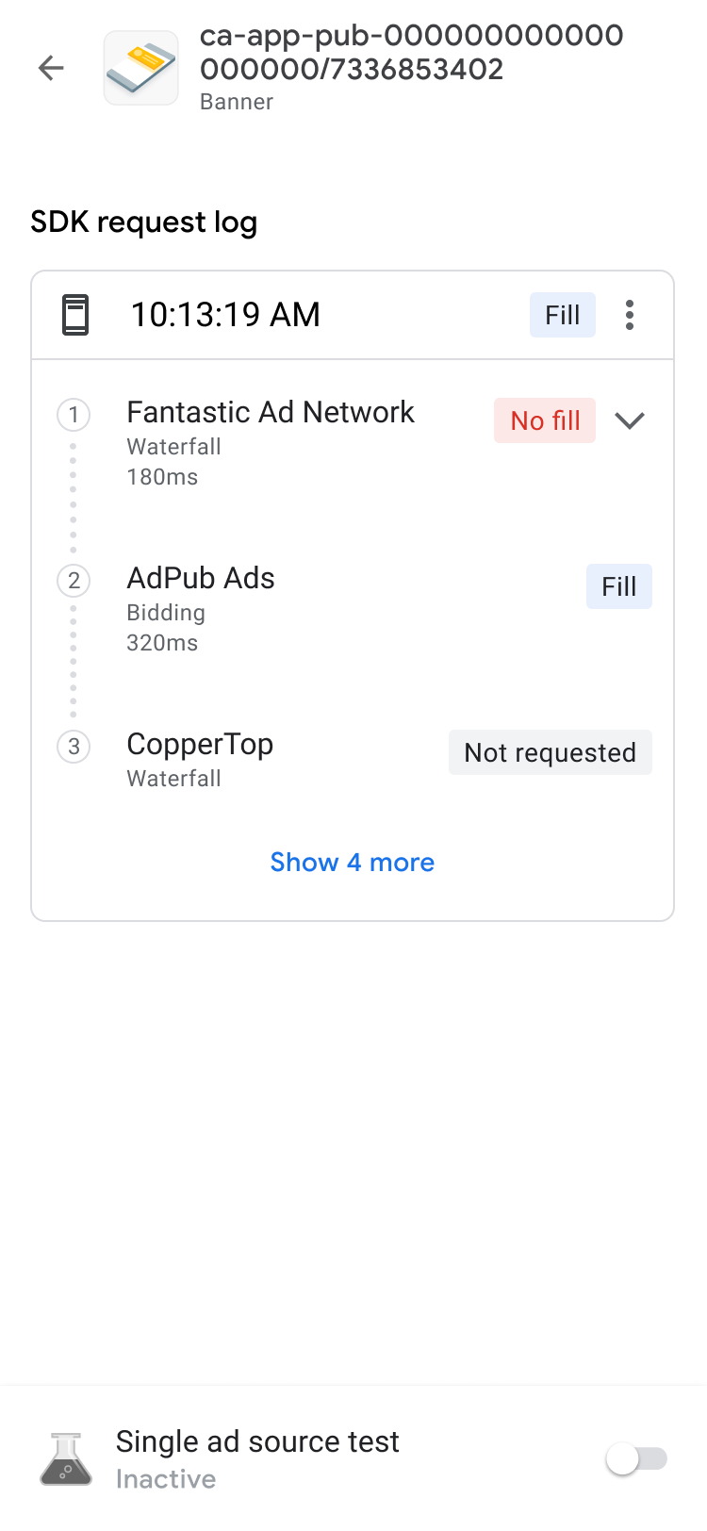Enable the Single ad source test switch
Image resolution: width=707 pixels, height=1531 pixels.
pyautogui.click(x=636, y=1459)
